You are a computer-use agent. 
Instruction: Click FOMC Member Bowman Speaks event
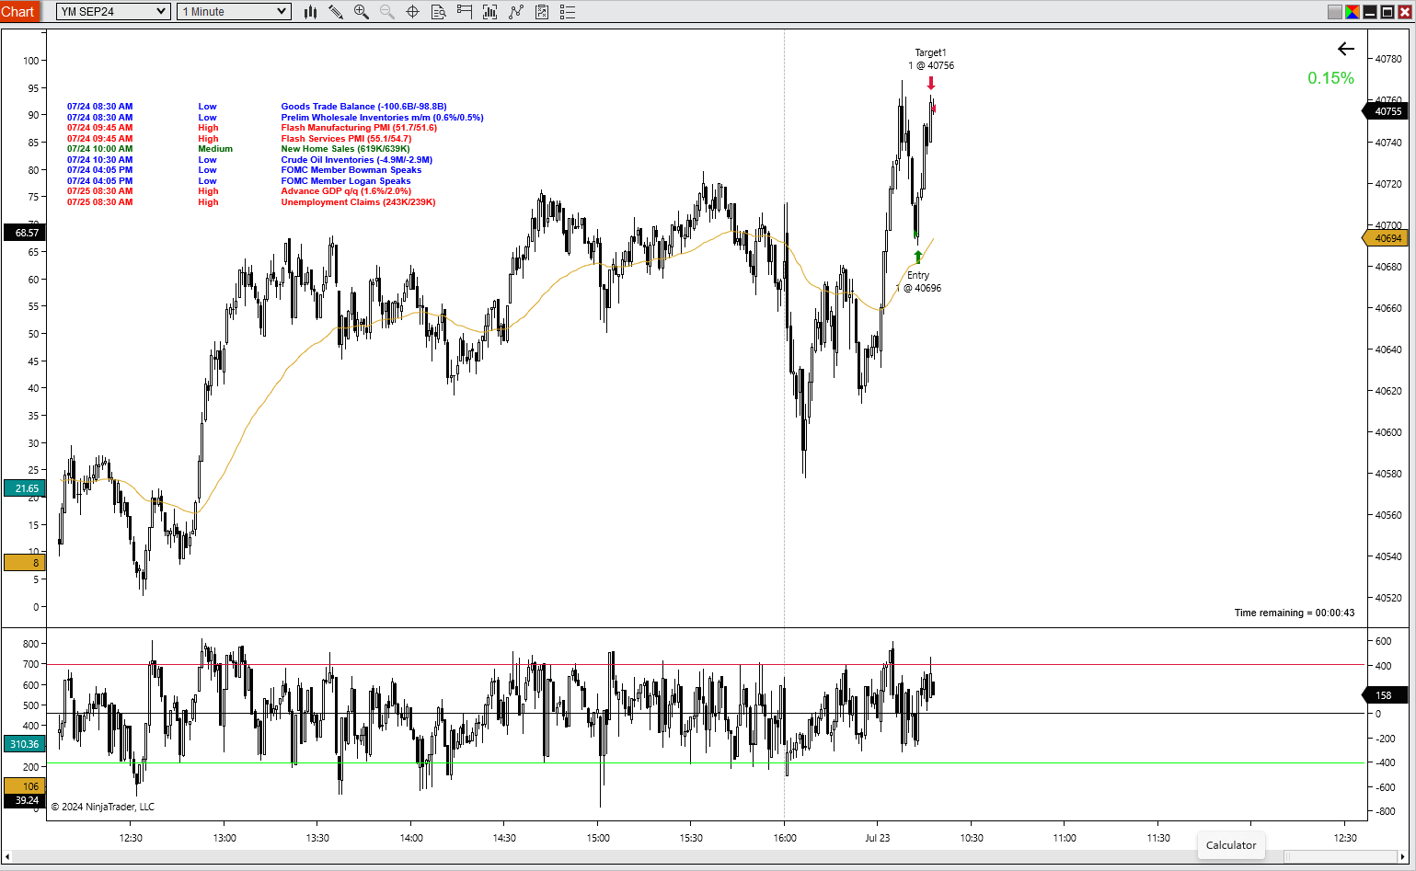tap(351, 170)
